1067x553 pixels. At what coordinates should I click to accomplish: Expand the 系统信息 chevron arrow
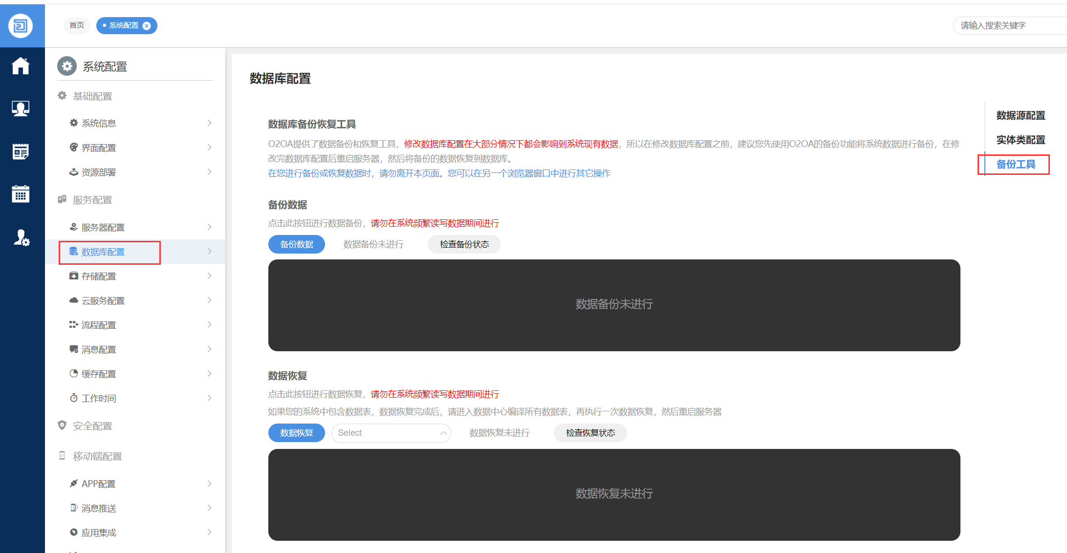[x=209, y=123]
